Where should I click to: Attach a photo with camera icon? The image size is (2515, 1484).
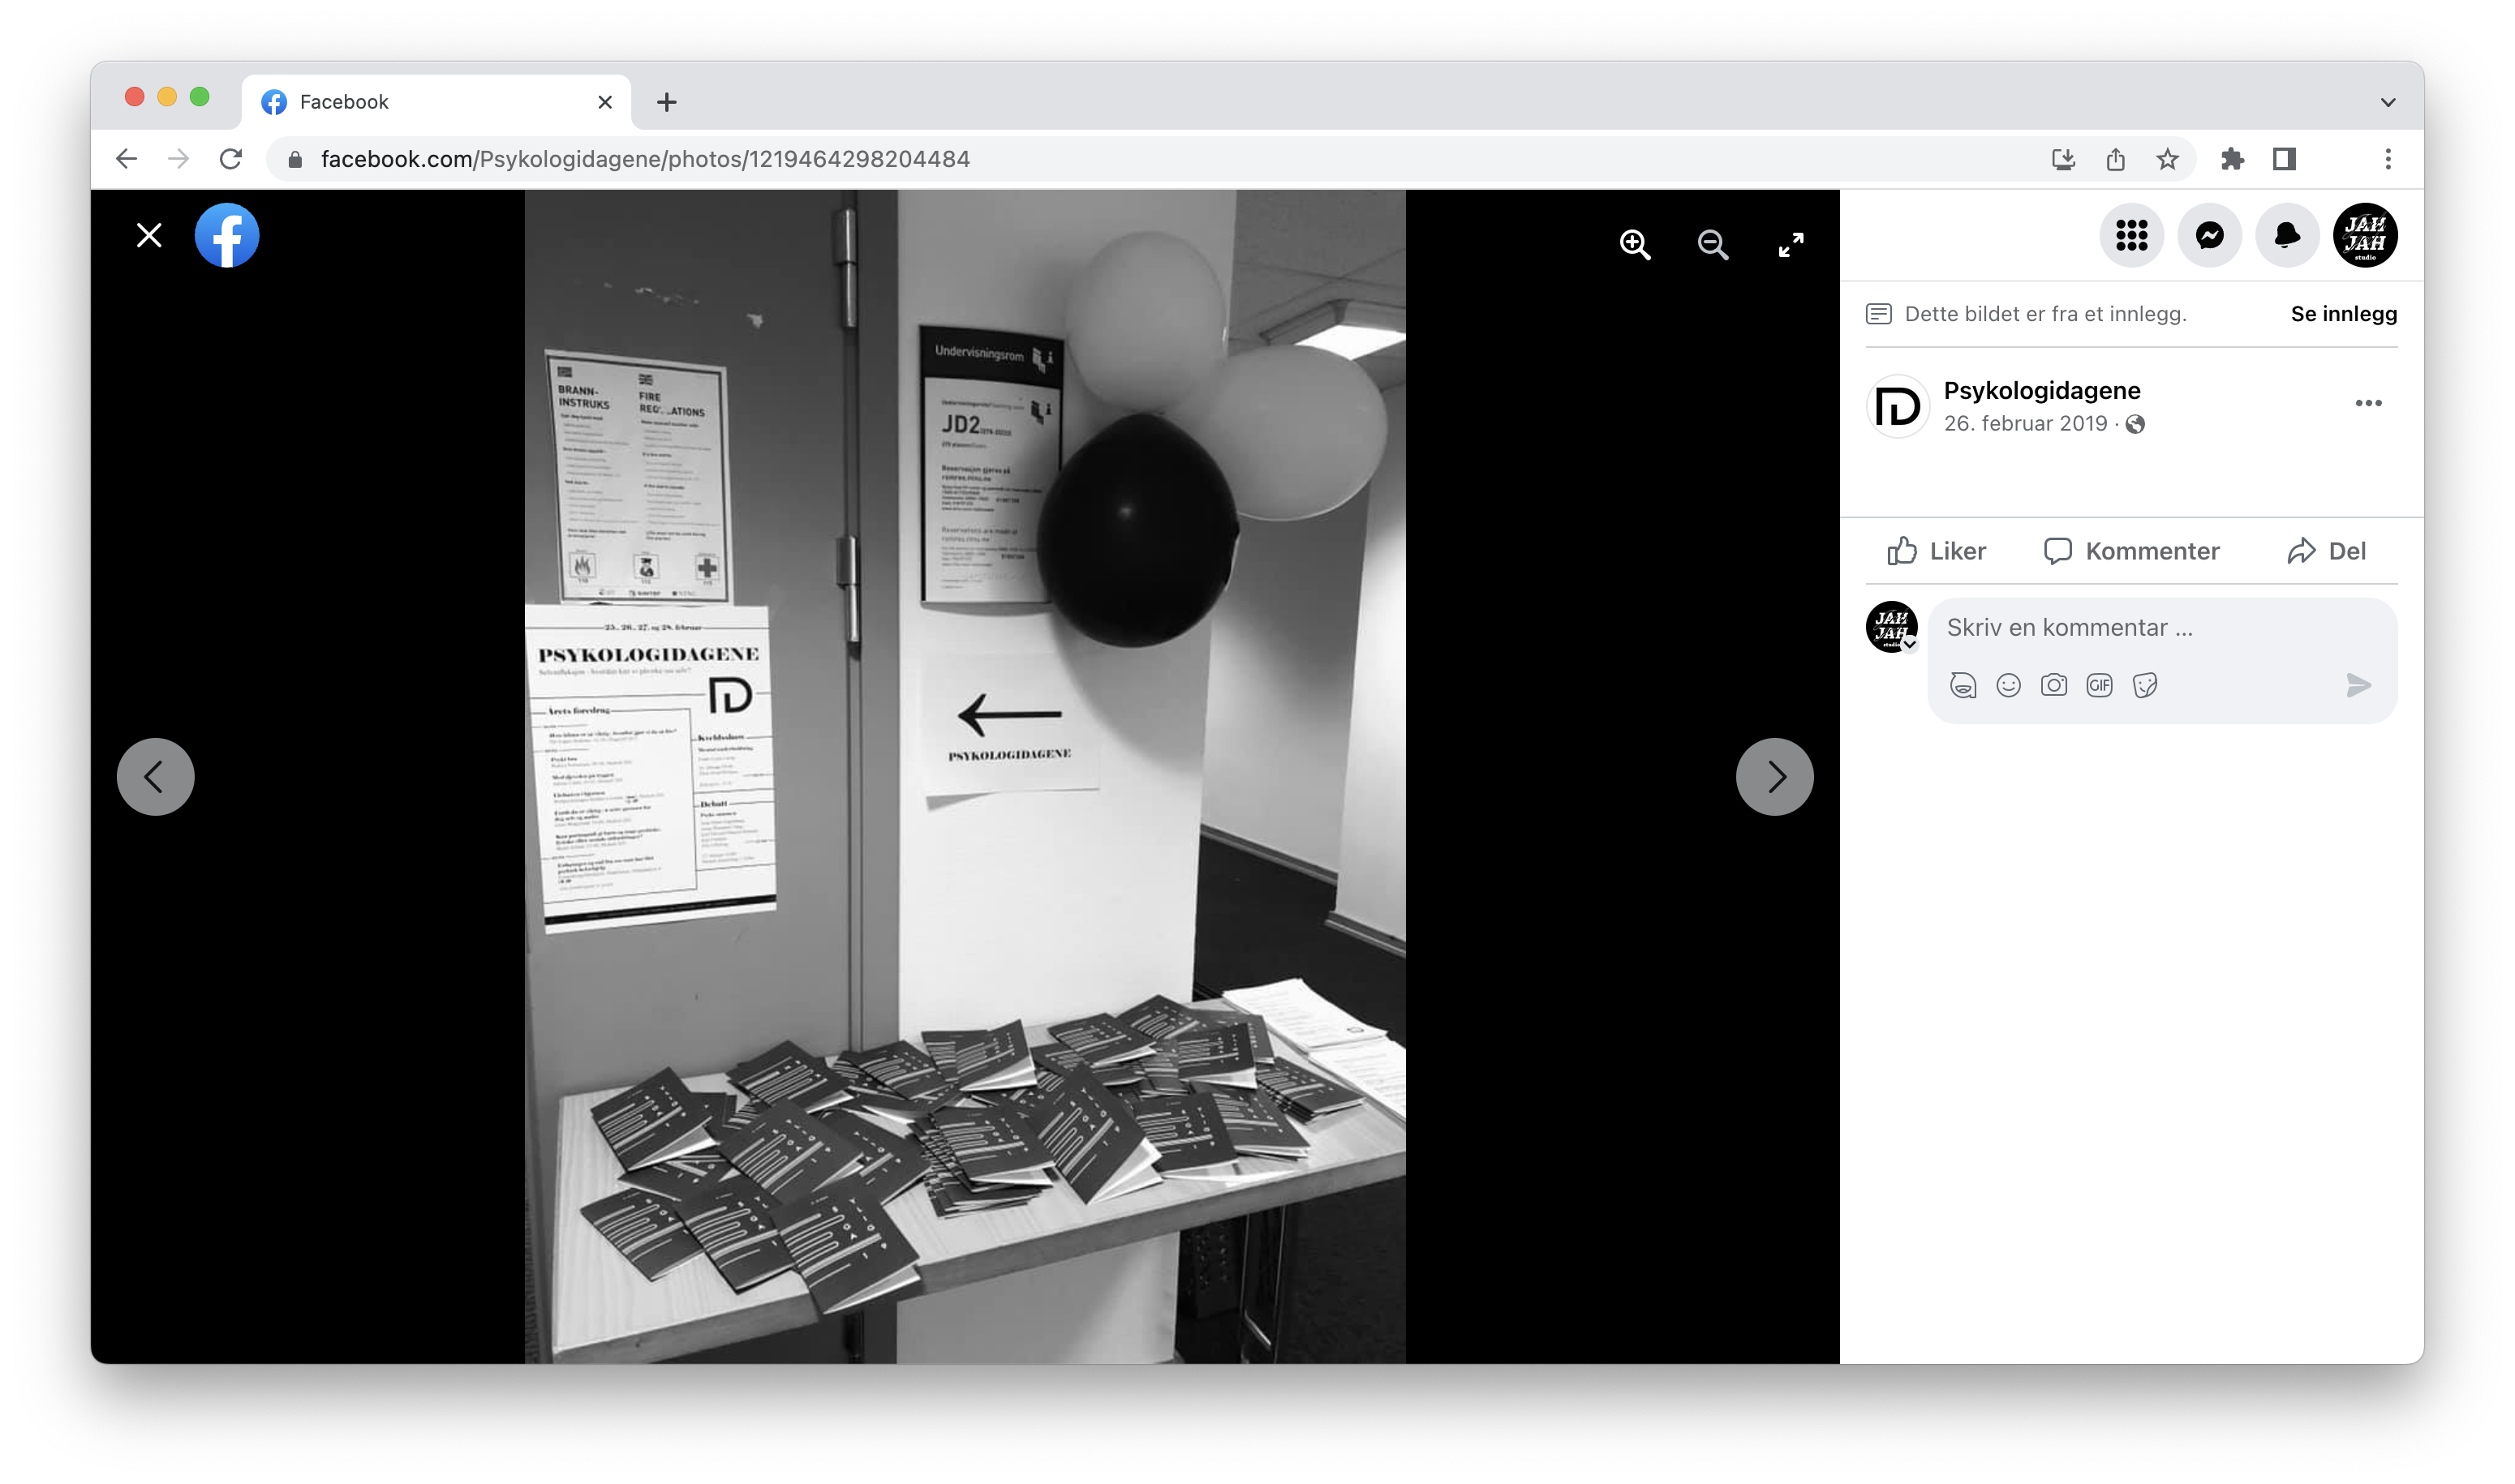(x=2054, y=685)
